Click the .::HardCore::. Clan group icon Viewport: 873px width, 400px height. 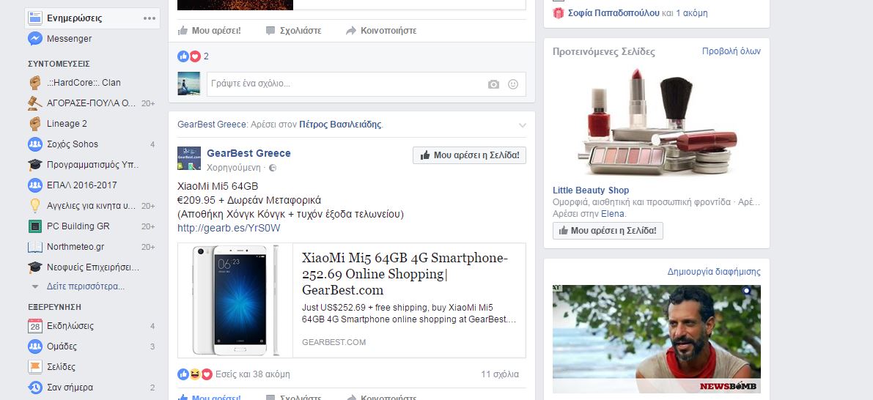point(35,82)
